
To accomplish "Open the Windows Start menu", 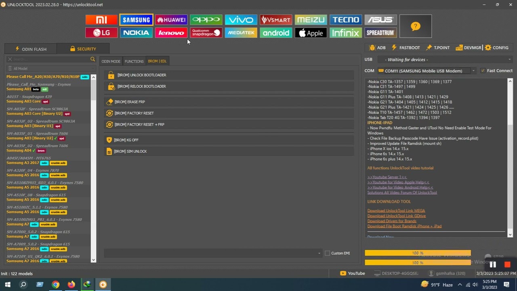I will 7,285.
